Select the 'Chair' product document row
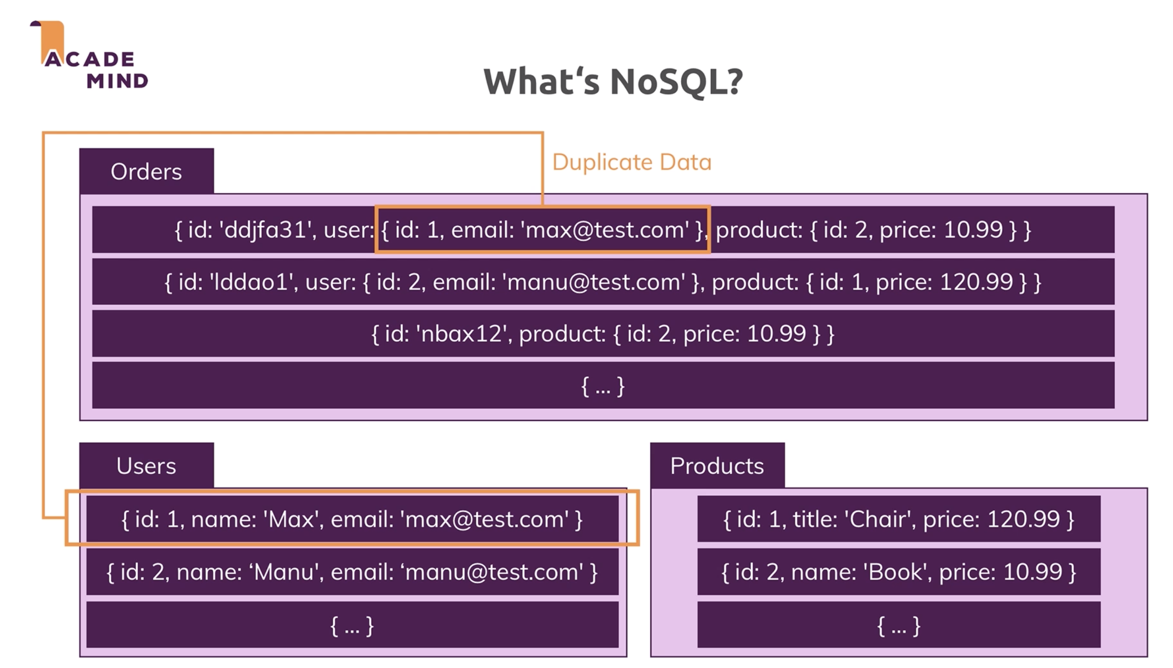Viewport: 1173px width, 668px height. pos(898,519)
